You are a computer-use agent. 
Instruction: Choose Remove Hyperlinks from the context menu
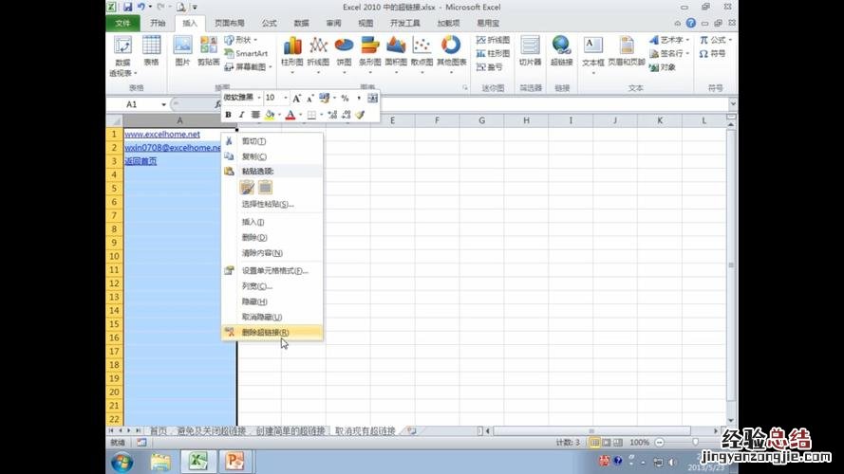pos(266,332)
